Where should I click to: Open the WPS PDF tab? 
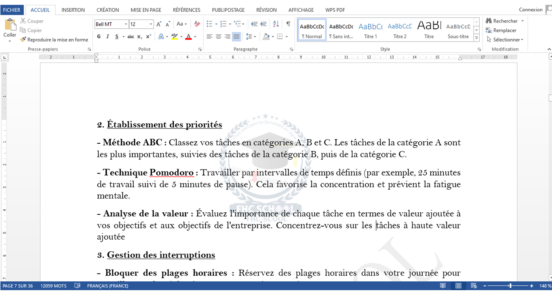pos(335,10)
